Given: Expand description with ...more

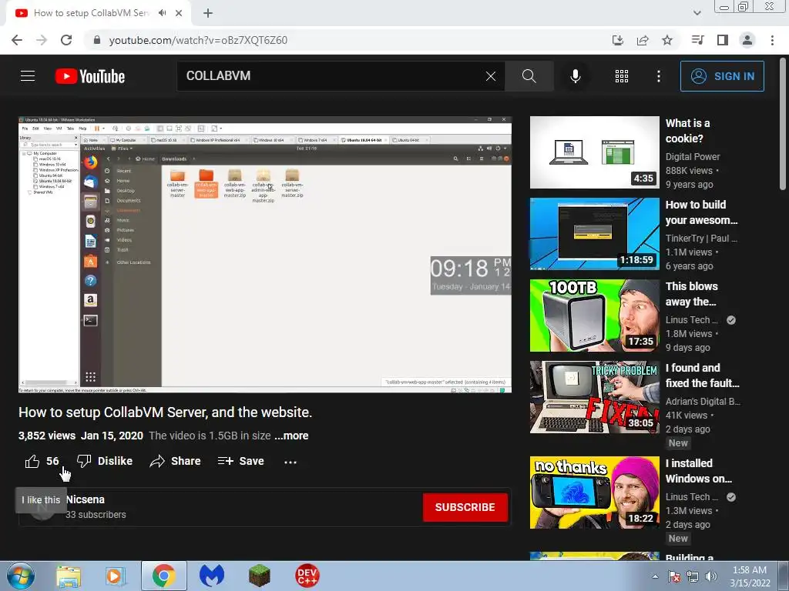Looking at the screenshot, I should click(291, 436).
